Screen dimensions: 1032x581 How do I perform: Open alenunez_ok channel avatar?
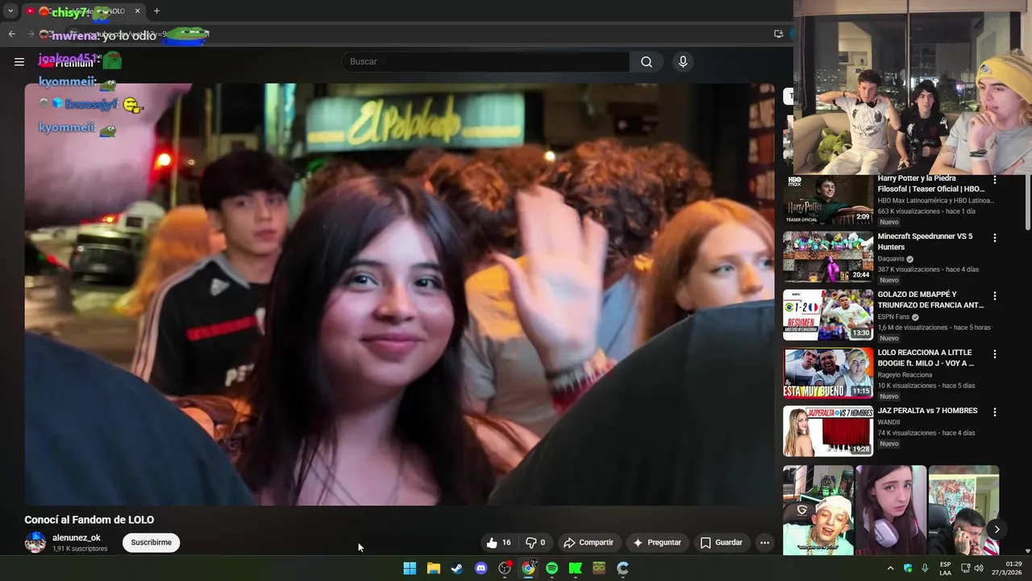[35, 542]
